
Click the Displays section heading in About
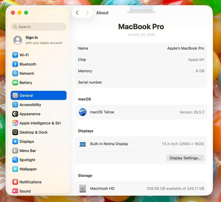point(86,131)
